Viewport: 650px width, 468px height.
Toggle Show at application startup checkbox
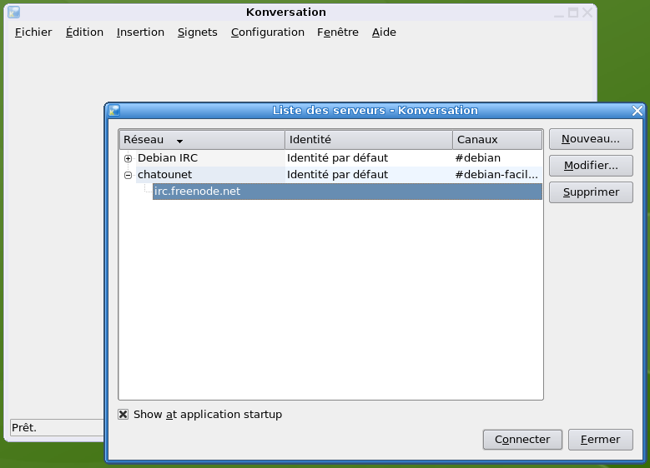click(x=123, y=415)
